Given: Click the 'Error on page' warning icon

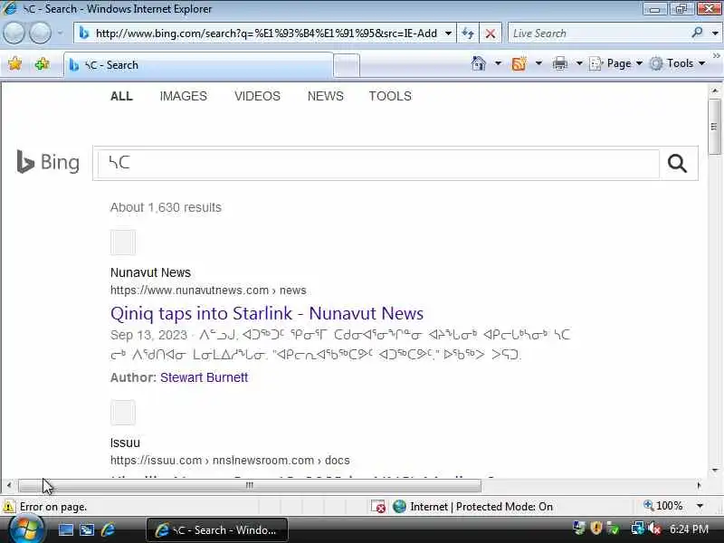Looking at the screenshot, I should 8,507.
